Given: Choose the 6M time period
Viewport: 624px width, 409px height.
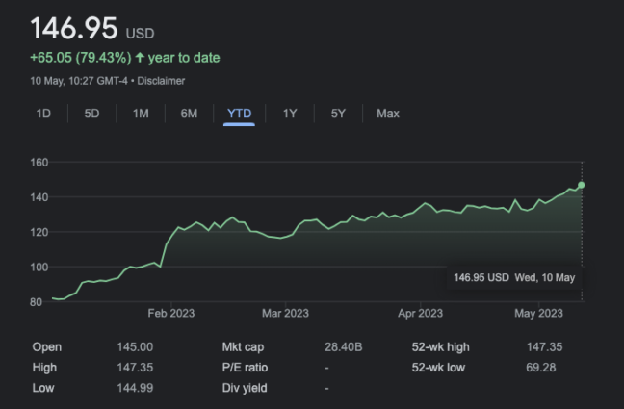Looking at the screenshot, I should 189,114.
